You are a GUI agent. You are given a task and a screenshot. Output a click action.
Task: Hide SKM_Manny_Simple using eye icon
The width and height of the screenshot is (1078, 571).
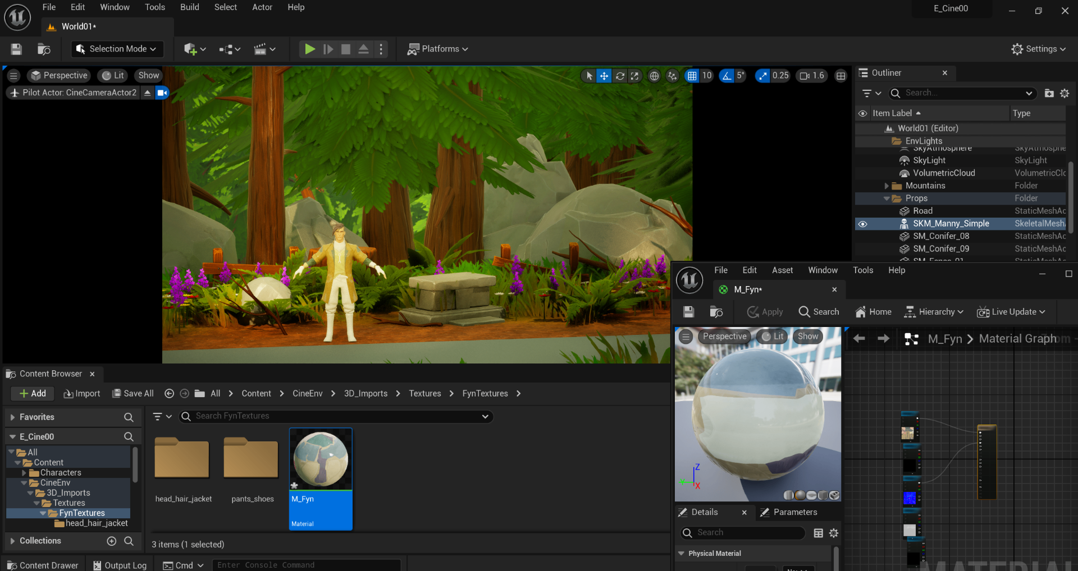[x=863, y=224]
